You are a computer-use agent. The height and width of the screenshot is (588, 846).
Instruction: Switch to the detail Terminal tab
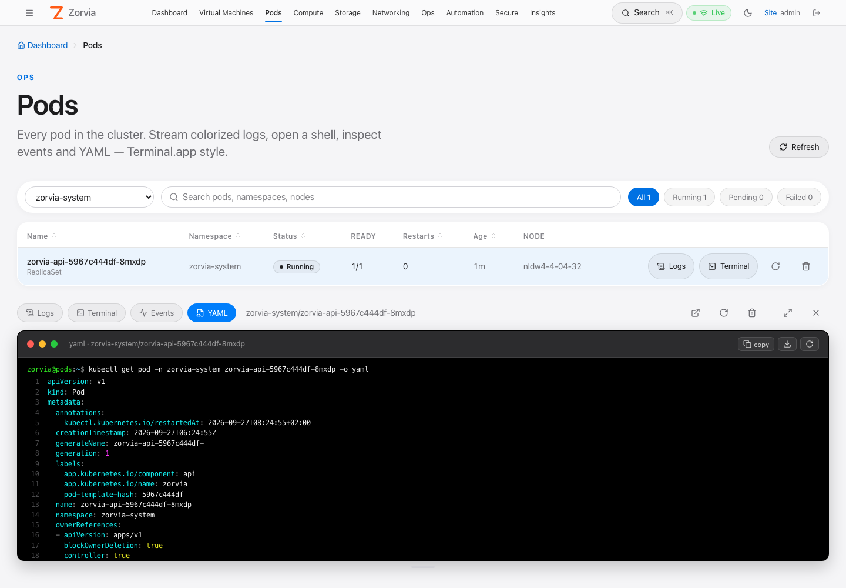pyautogui.click(x=96, y=313)
